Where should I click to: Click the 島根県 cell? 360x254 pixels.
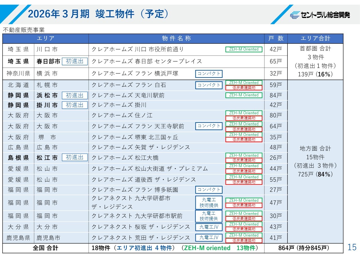(x=18, y=158)
